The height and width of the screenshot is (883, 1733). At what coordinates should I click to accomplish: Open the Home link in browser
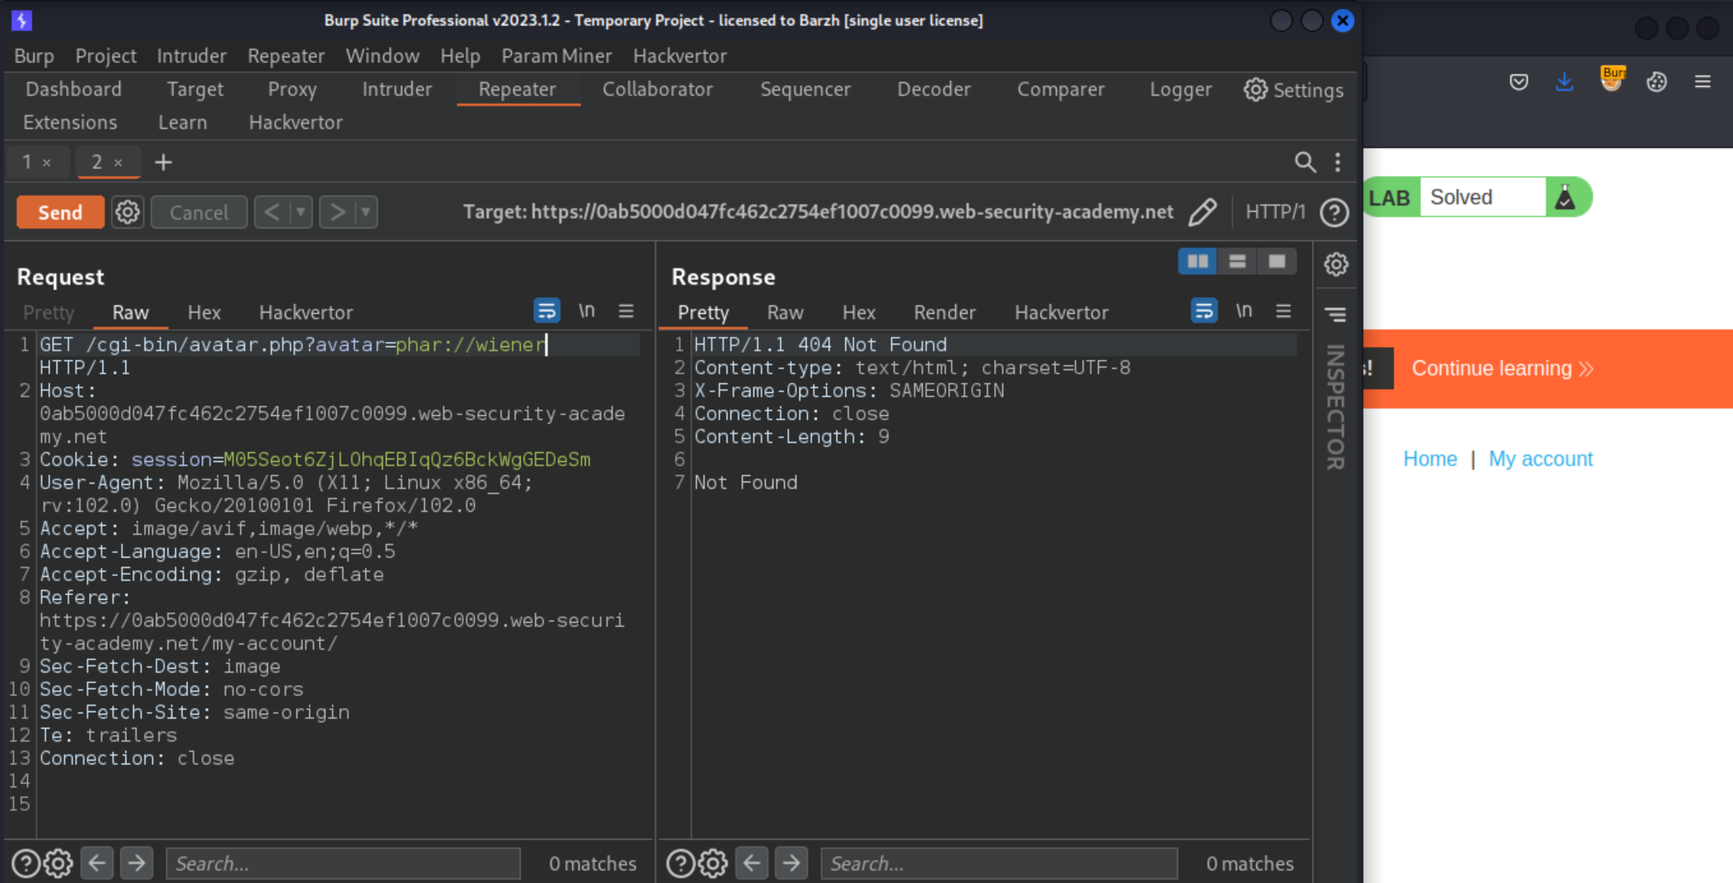(1430, 459)
